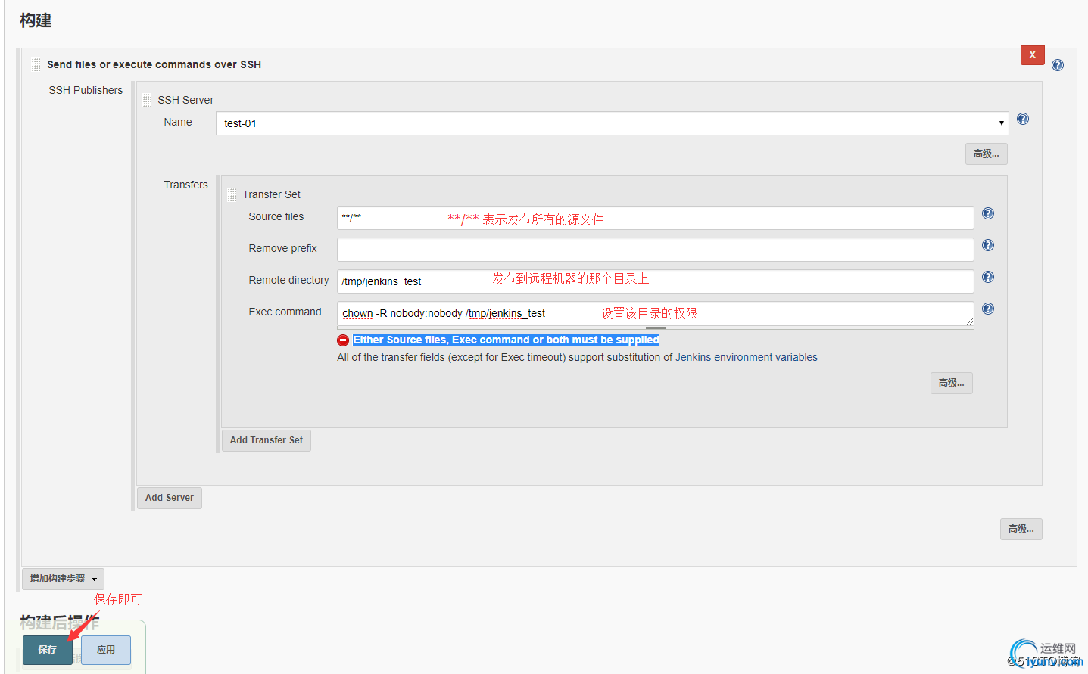1088x674 pixels.
Task: Open help for the SSH Server Name field
Action: (x=1023, y=119)
